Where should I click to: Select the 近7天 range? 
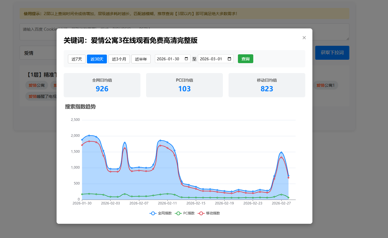tap(77, 59)
